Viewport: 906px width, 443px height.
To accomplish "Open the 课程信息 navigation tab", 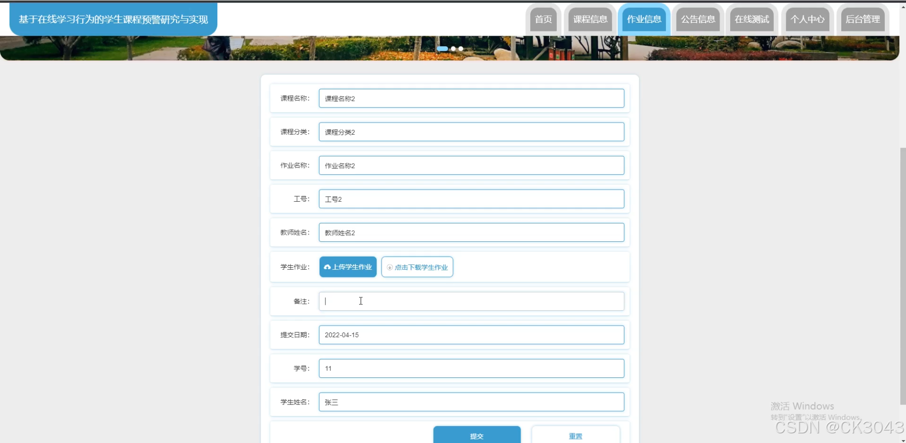I will 590,19.
